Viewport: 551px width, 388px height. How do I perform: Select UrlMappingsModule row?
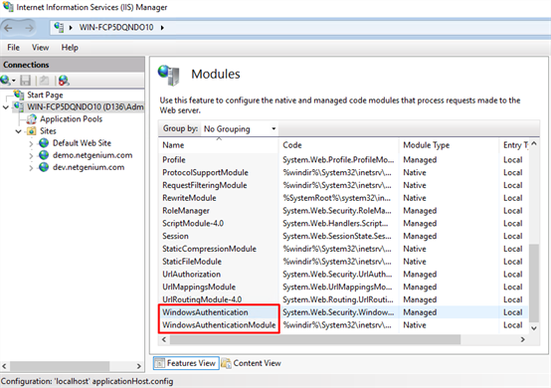tap(343, 287)
